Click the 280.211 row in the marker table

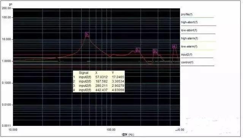point(99,86)
